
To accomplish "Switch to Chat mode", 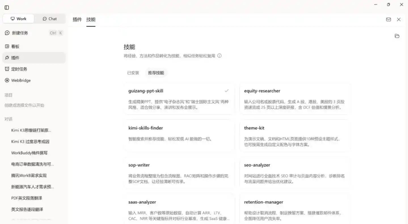I will [50, 19].
